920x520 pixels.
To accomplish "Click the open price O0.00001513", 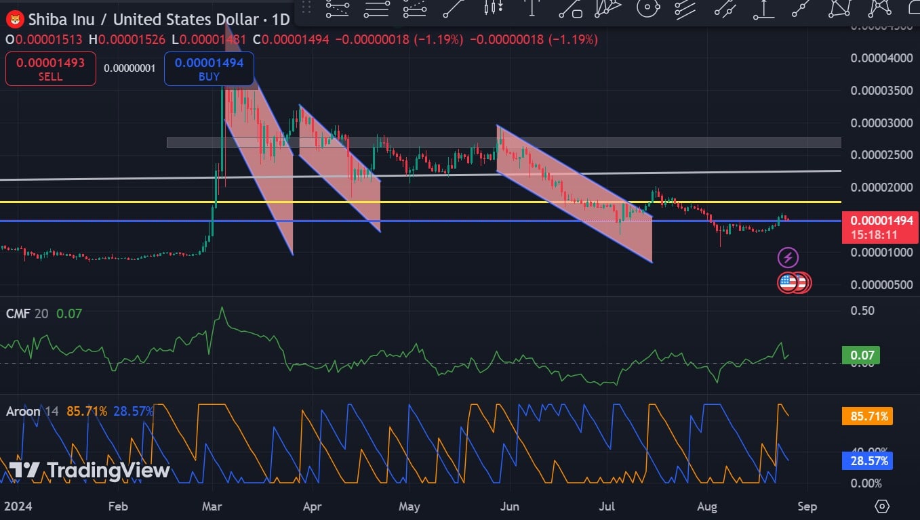I will pos(45,39).
